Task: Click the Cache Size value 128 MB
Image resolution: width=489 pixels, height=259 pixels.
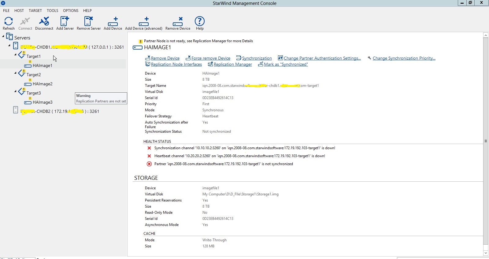Action: (208, 246)
